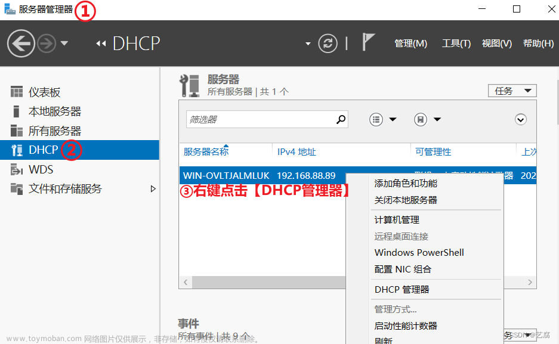Refresh Server Manager with circular arrows icon

pyautogui.click(x=328, y=44)
